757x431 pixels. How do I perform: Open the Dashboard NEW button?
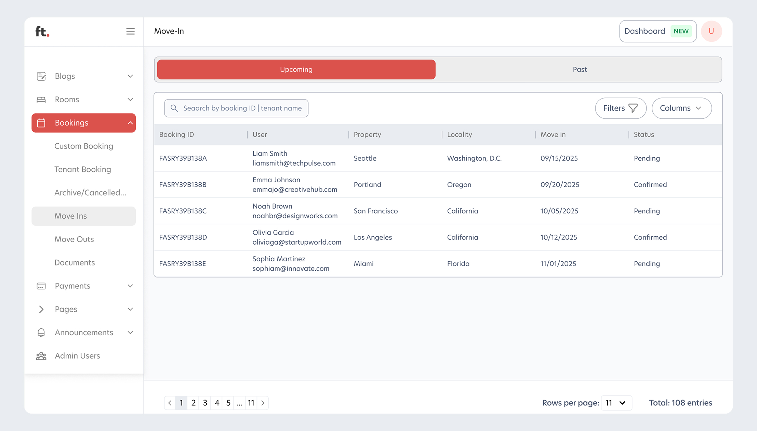pyautogui.click(x=658, y=31)
